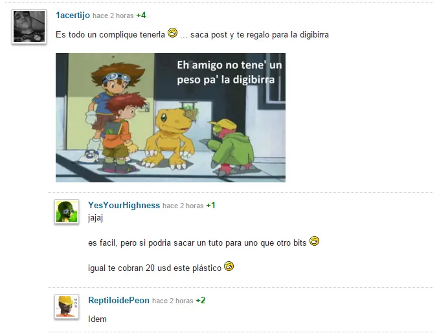Screen dimensions: 439x333
Task: Click the ReptiloidePeon username link
Action: pyautogui.click(x=118, y=300)
